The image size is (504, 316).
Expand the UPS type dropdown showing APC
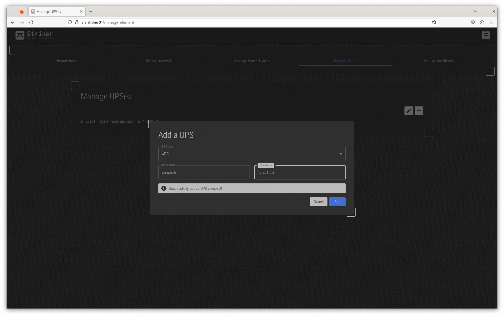pos(252,154)
